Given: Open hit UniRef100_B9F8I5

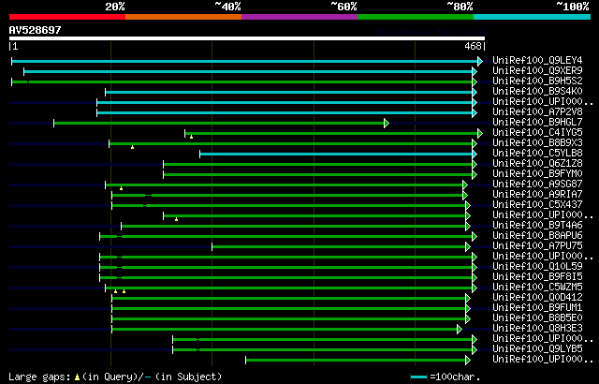Looking at the screenshot, I should pos(537,277).
